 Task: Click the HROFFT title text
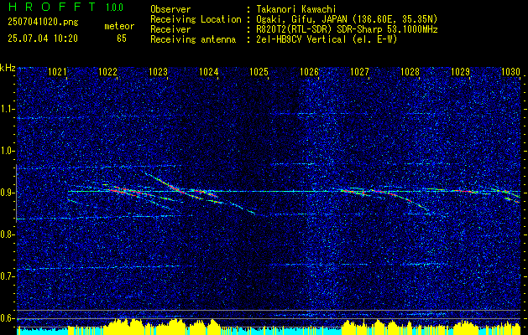(x=52, y=7)
